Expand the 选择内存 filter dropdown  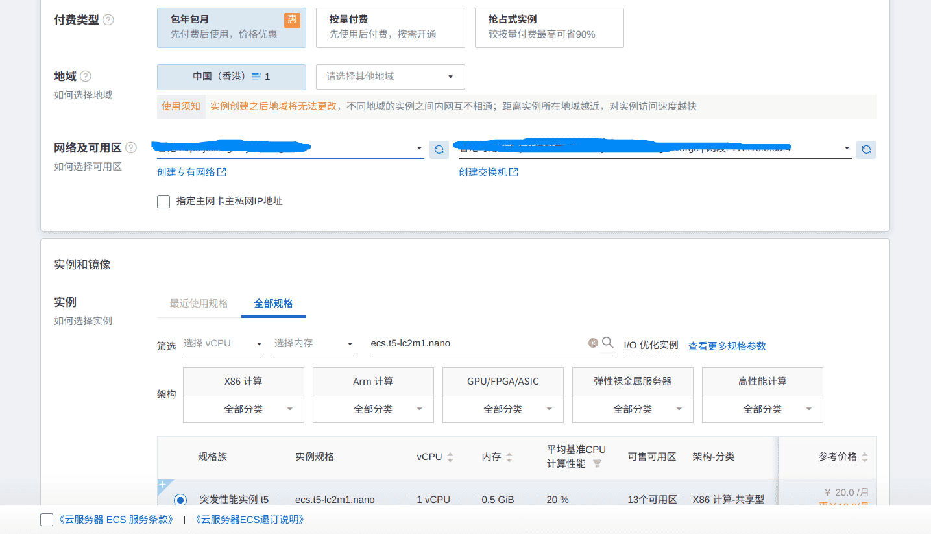[314, 343]
